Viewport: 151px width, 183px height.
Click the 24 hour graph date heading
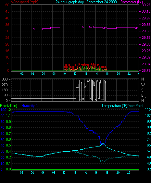86,2
